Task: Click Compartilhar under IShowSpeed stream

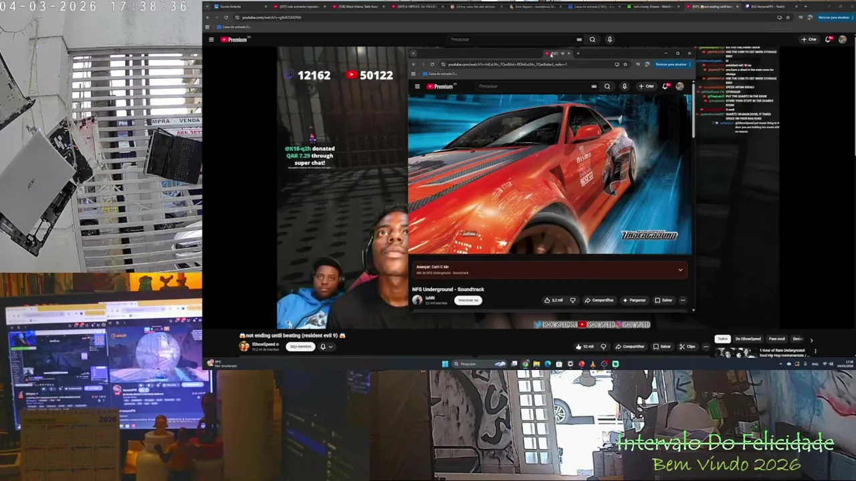Action: 629,347
